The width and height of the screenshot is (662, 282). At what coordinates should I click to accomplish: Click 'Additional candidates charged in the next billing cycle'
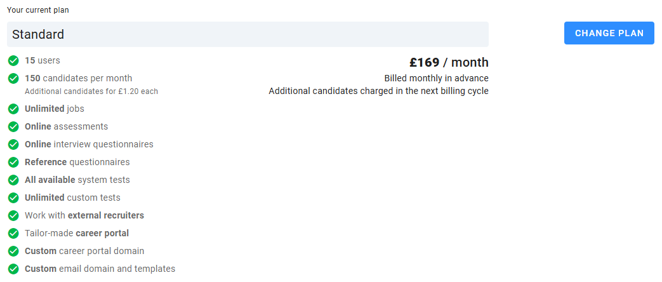[x=378, y=91]
